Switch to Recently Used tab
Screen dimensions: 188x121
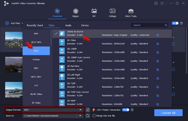35,26
